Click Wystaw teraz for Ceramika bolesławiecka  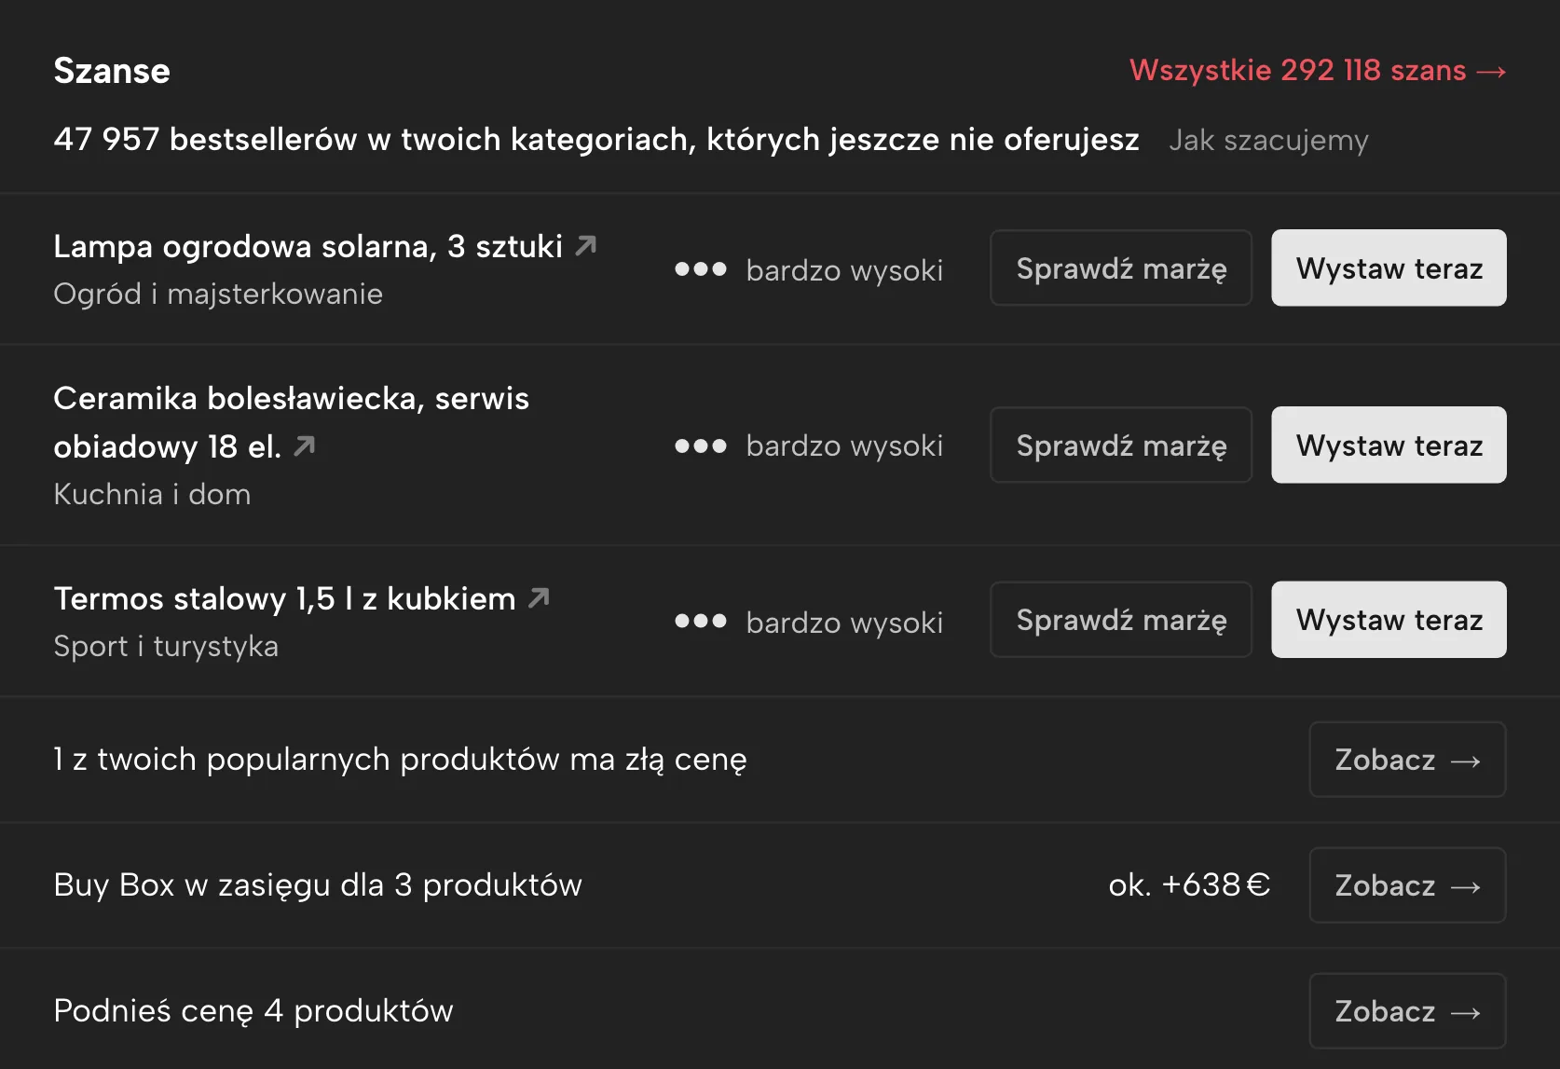click(1389, 445)
